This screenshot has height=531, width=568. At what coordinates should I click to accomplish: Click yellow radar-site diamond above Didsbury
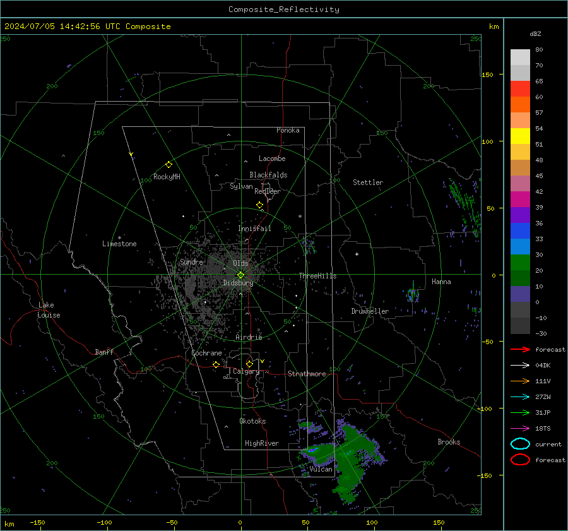coord(240,275)
